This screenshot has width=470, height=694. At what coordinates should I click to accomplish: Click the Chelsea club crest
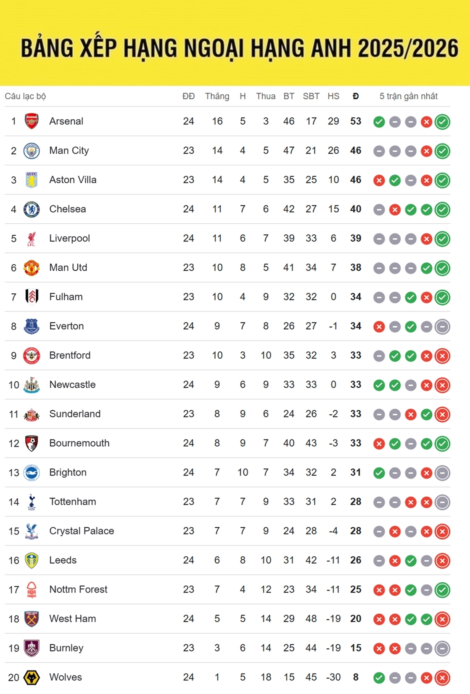point(32,209)
